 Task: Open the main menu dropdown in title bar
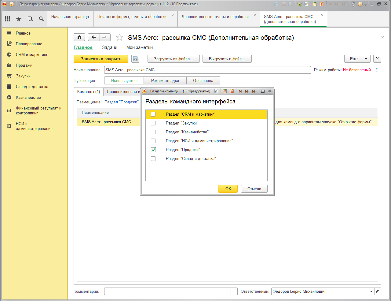click(12, 4)
